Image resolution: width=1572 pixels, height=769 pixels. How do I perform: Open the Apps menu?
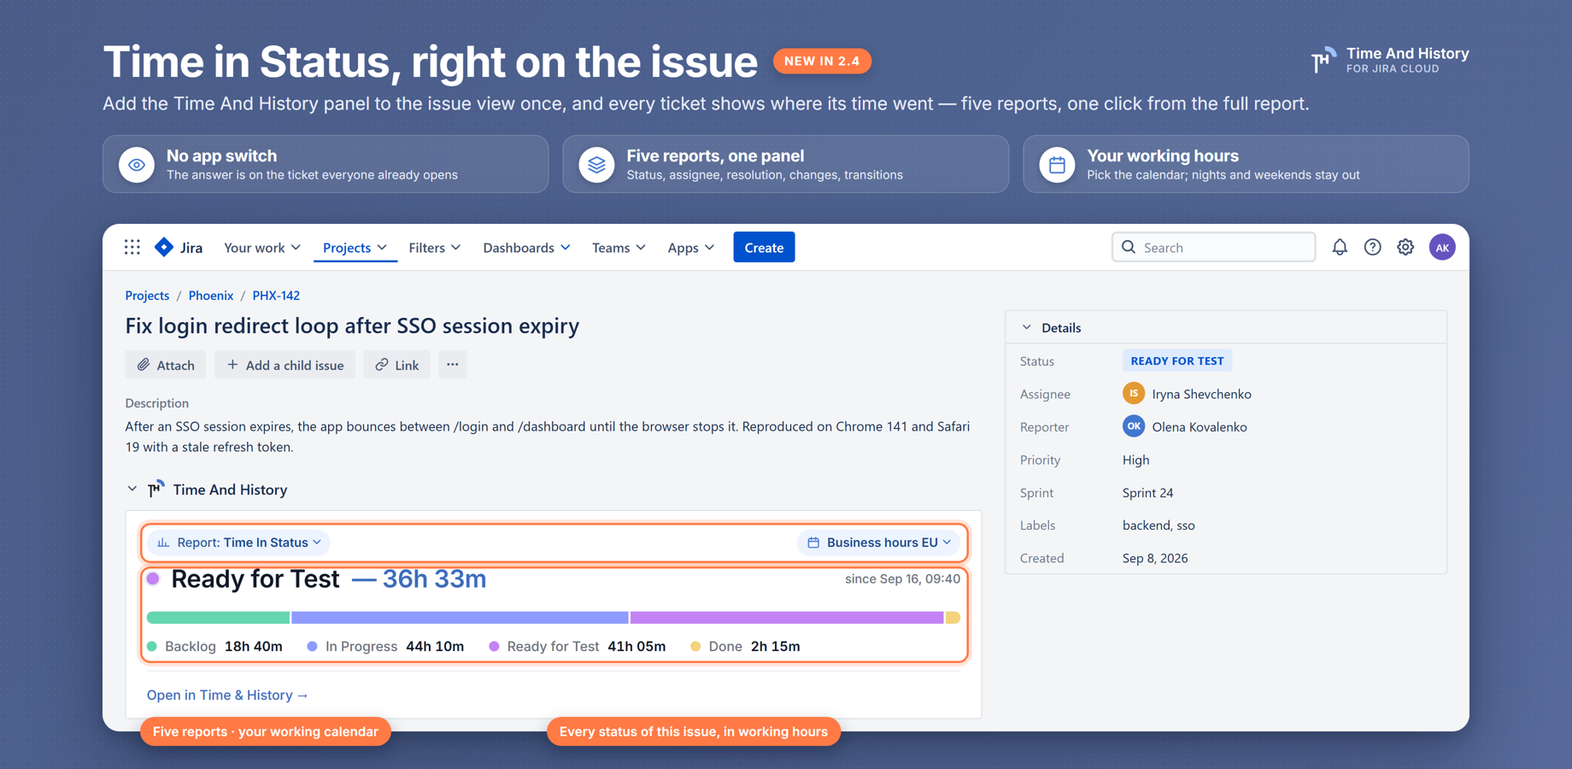[x=690, y=247]
